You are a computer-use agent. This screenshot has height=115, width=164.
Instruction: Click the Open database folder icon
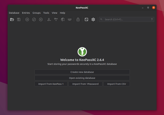(12, 20)
